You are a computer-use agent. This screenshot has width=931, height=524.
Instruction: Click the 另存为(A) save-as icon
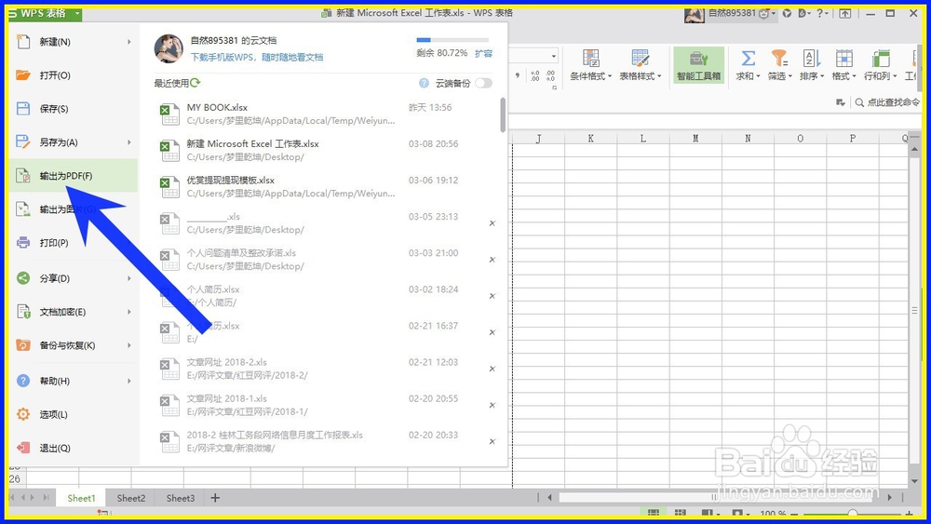23,141
